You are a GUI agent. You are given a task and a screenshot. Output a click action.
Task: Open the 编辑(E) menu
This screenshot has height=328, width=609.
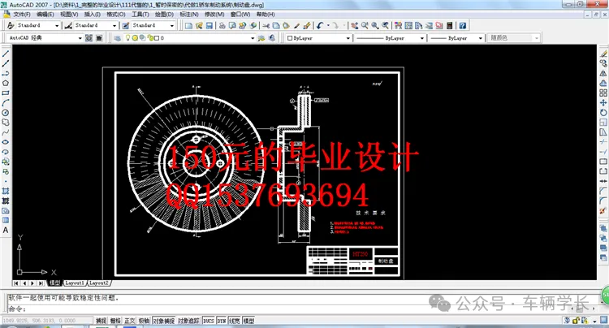[x=45, y=15]
